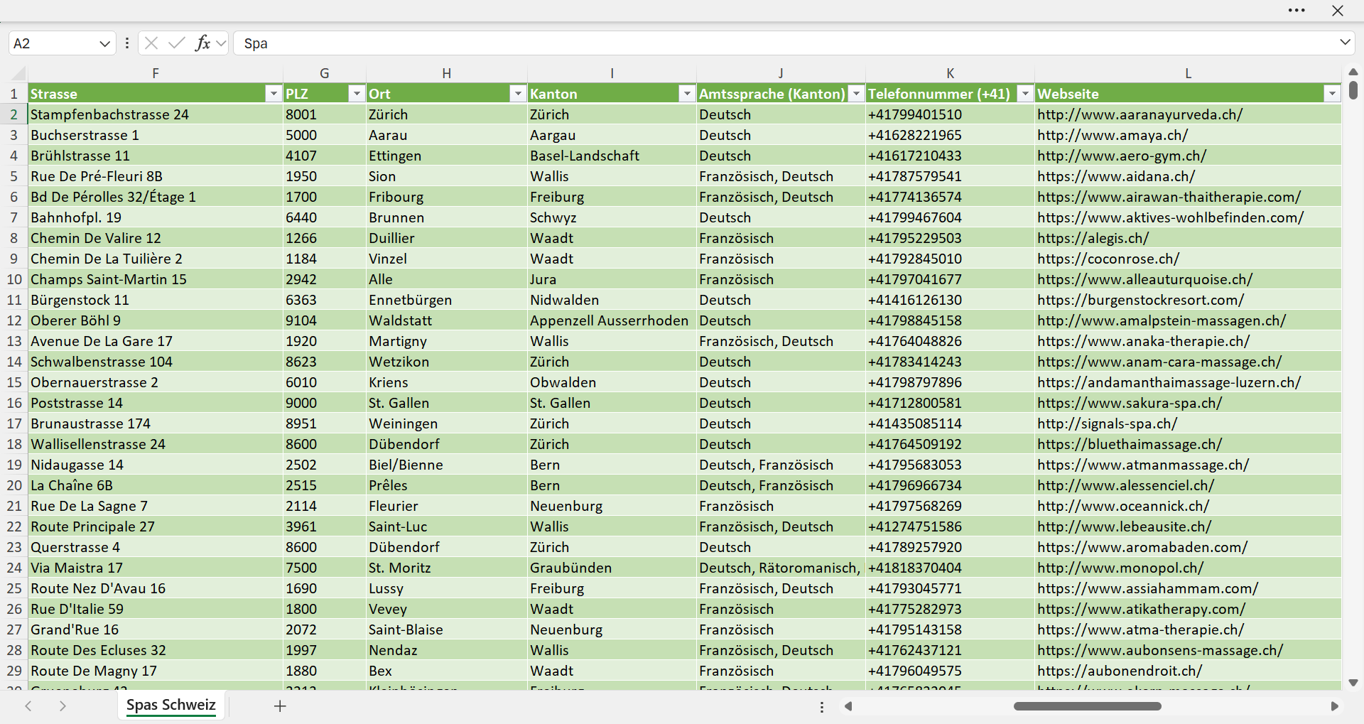Click the vertical dots handle beside the Name Box

click(127, 43)
